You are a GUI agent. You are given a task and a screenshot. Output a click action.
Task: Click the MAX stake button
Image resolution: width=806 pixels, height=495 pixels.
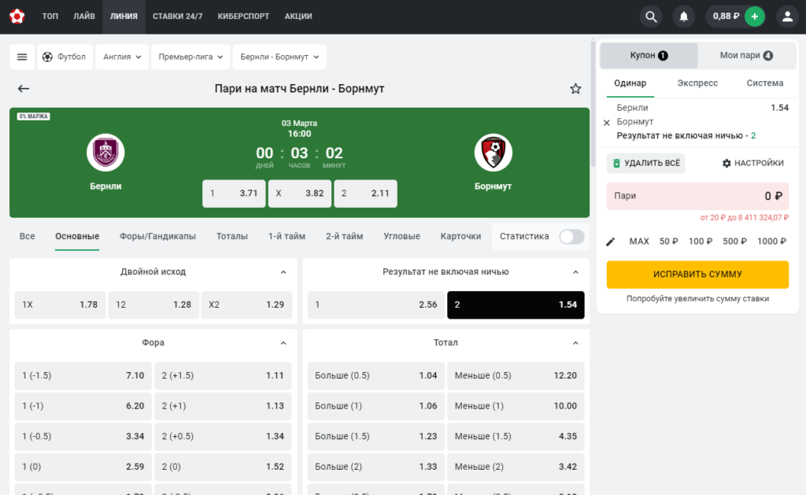pos(639,242)
